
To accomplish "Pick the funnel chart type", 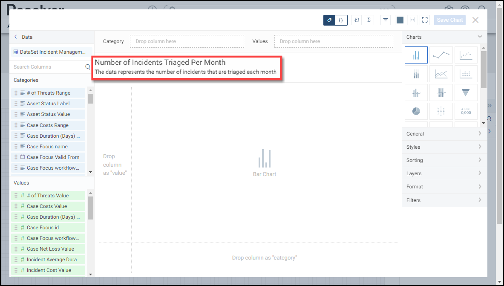I will point(466,92).
